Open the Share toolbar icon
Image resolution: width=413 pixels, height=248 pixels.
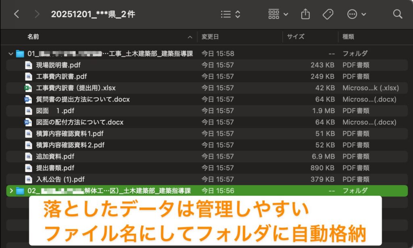[305, 14]
